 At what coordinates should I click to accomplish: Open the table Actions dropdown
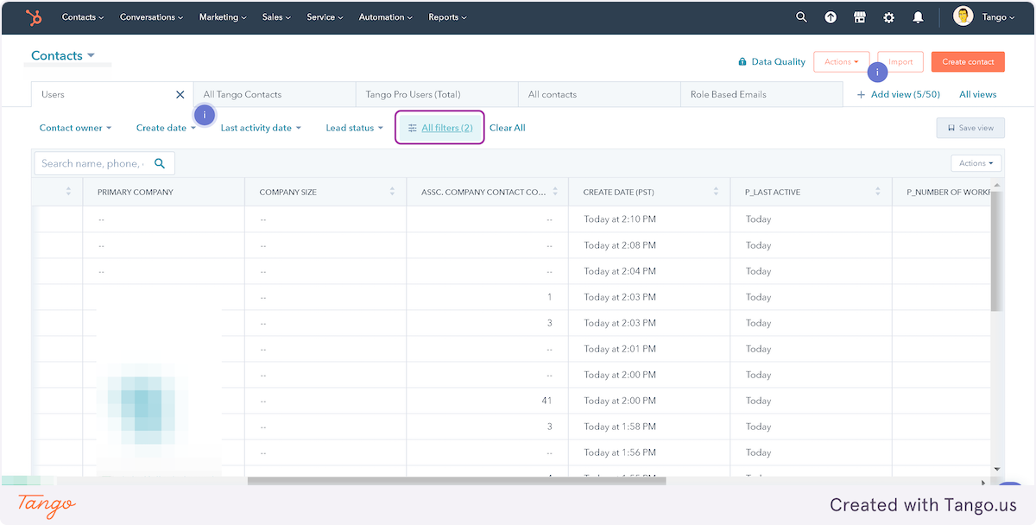tap(976, 163)
